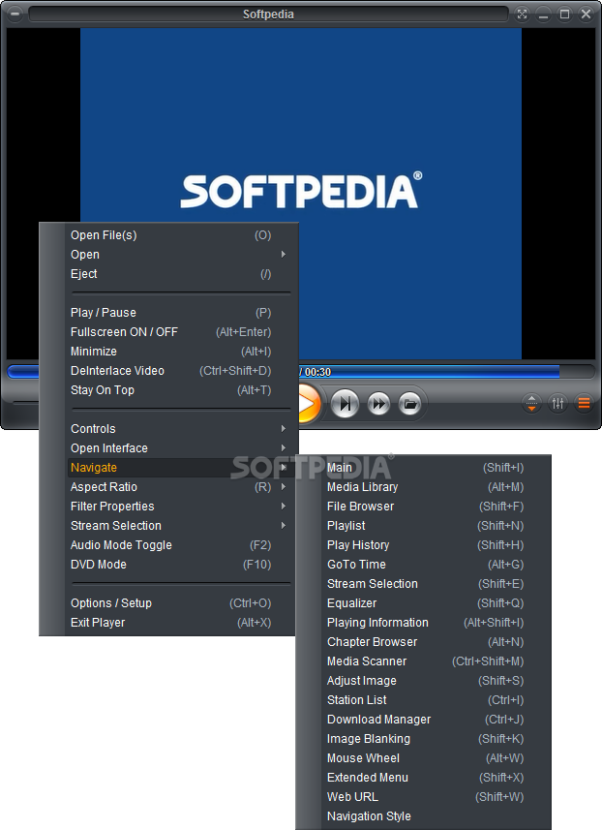Viewport: 602px width, 830px height.
Task: Click the open folder icon button
Action: pos(409,404)
